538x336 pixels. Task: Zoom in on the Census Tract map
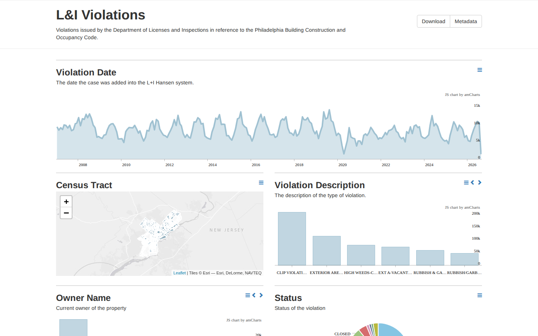(x=66, y=202)
